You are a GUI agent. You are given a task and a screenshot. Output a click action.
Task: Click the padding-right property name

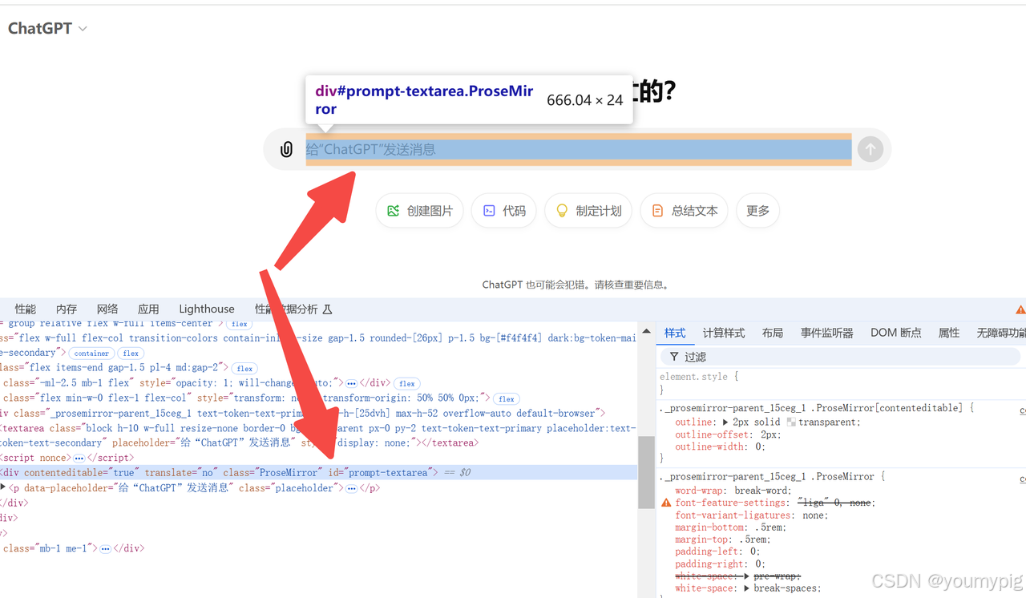pyautogui.click(x=708, y=564)
